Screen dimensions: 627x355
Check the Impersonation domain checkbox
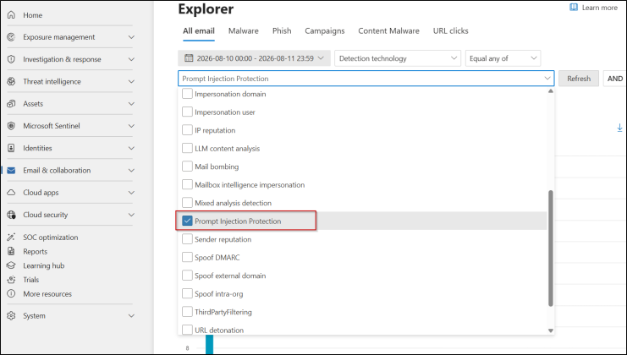click(187, 94)
